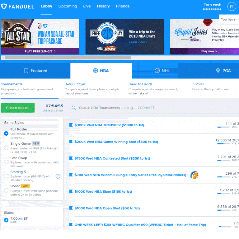Click the bookmark icon on Featured tab
This screenshot has height=239, width=239.
pyautogui.click(x=26, y=71)
